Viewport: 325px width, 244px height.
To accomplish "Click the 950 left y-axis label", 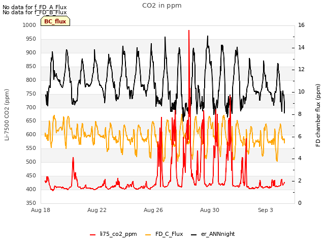I will click(x=31, y=39).
